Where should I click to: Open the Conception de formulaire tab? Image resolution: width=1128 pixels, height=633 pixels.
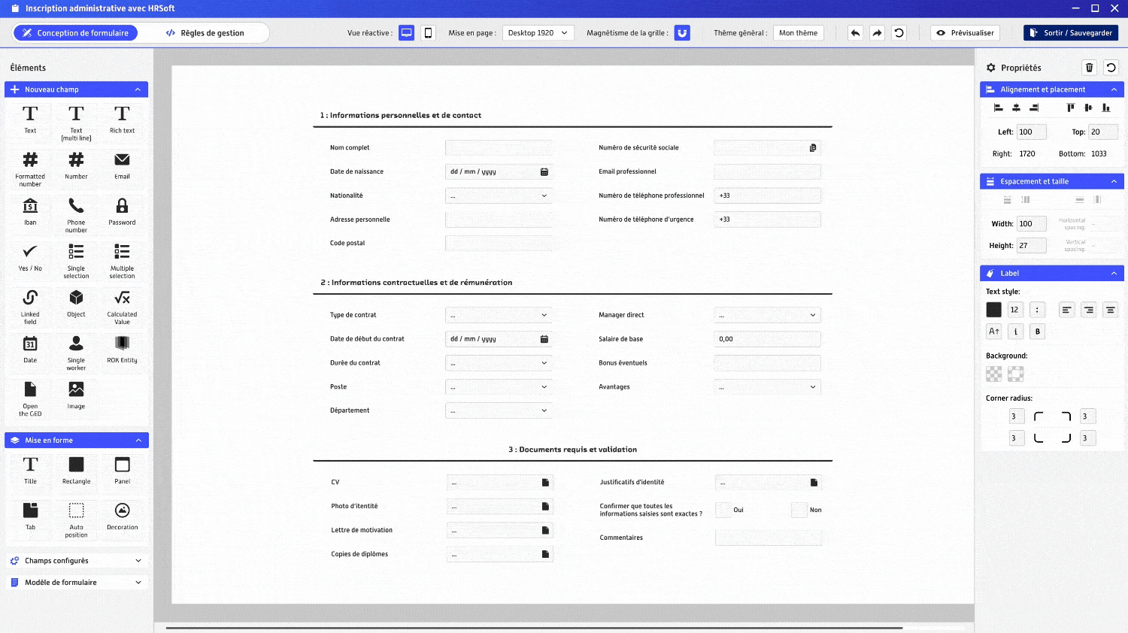pyautogui.click(x=75, y=32)
